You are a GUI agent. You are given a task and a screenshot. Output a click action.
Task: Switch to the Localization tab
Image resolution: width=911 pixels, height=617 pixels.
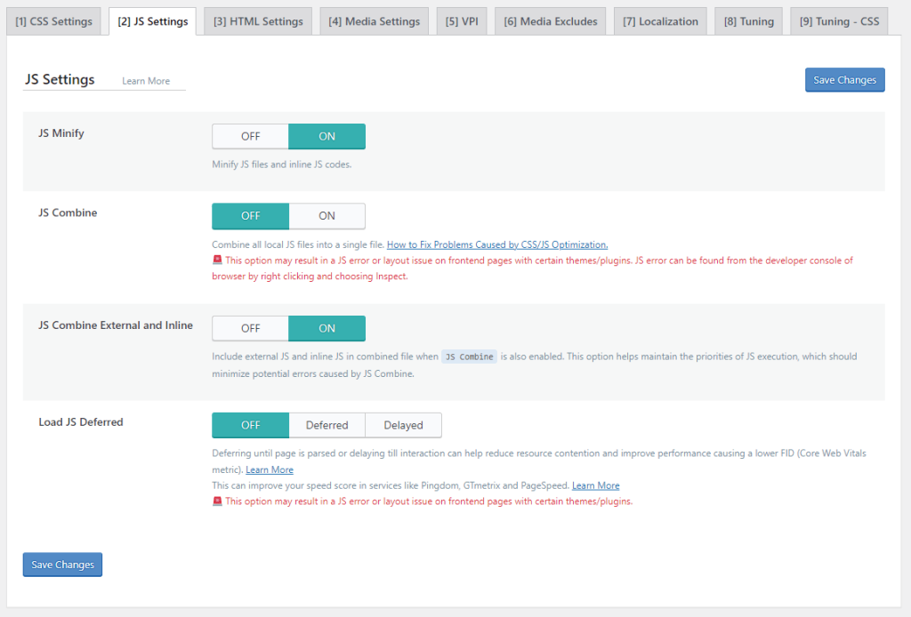[660, 21]
